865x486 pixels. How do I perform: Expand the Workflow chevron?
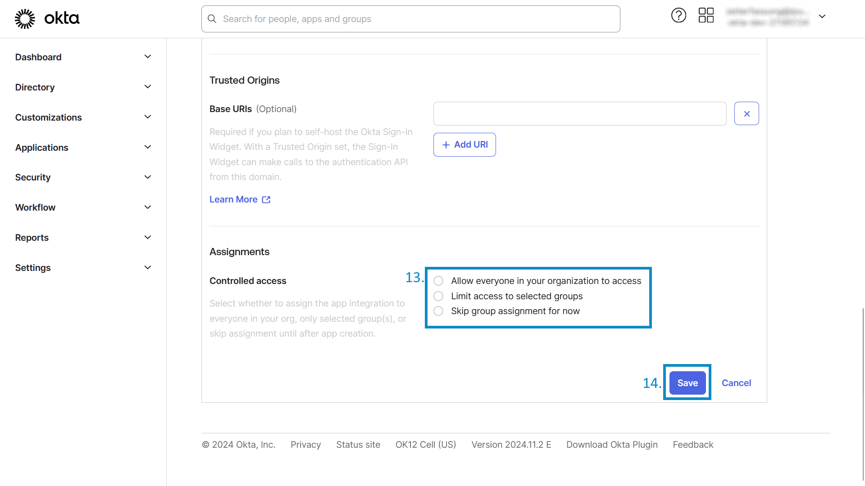coord(148,207)
